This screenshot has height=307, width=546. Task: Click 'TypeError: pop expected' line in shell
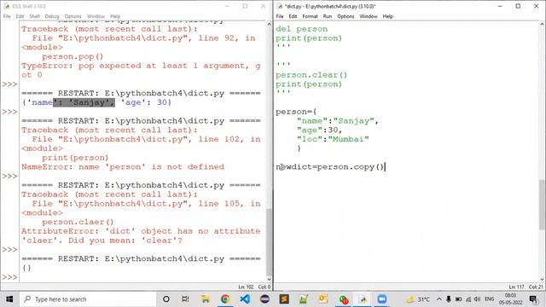pyautogui.click(x=141, y=66)
